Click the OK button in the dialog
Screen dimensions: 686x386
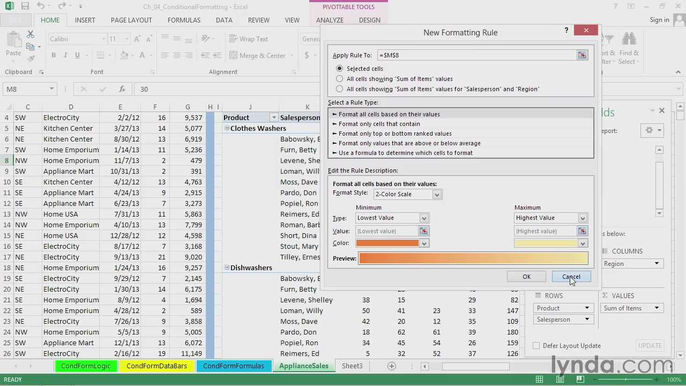526,277
